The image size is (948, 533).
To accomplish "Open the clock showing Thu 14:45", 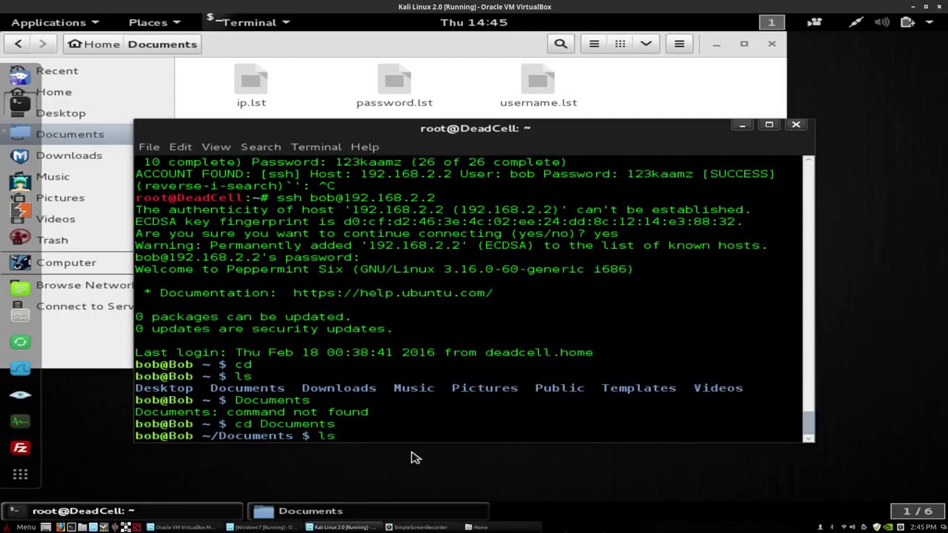I will [474, 22].
